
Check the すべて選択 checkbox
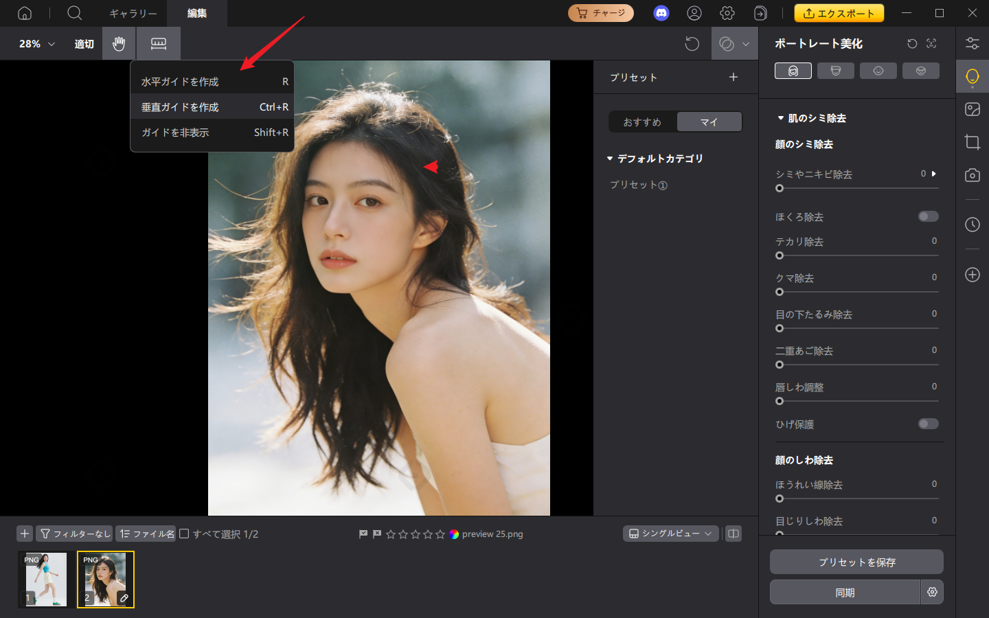184,534
